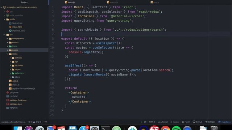Open Finder from the dock

point(18,128)
